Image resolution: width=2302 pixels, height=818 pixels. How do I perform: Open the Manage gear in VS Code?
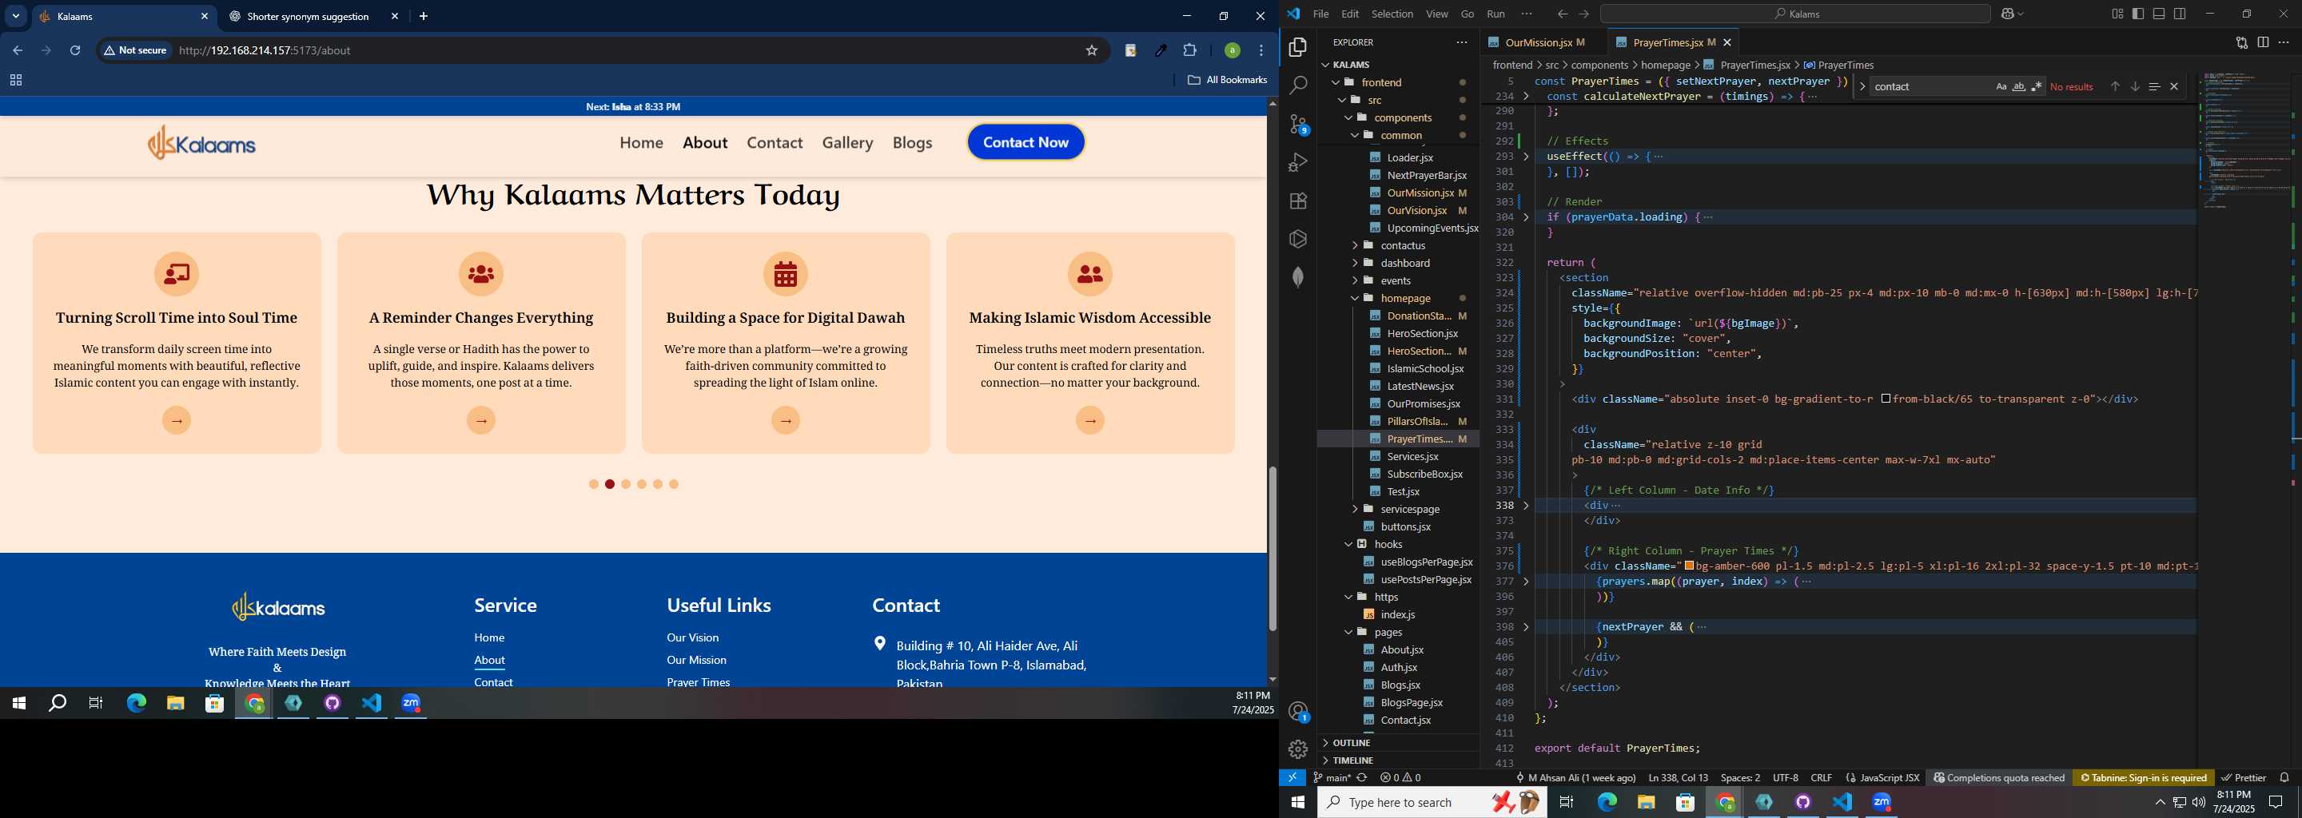coord(1297,749)
